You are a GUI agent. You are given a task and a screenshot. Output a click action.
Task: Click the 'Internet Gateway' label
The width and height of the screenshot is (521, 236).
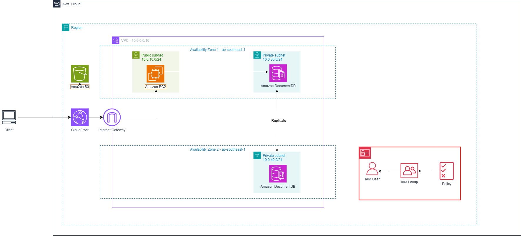112,130
